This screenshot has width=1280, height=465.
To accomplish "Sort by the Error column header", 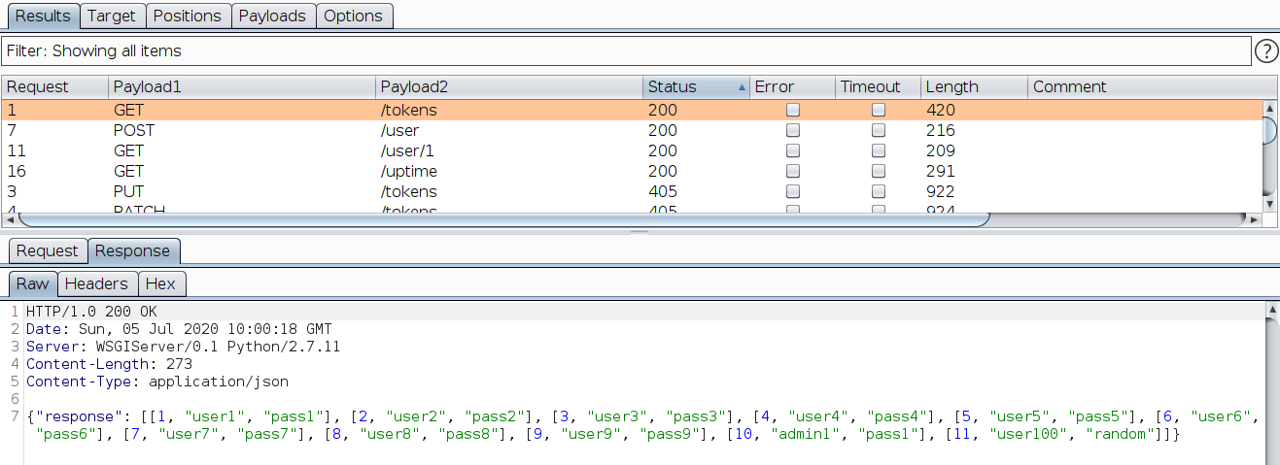I will 791,86.
